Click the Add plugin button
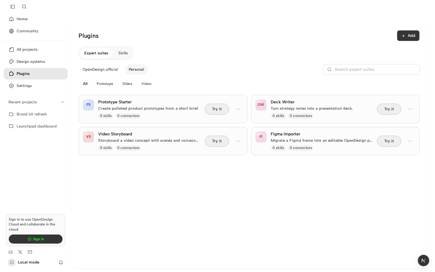Image resolution: width=435 pixels, height=272 pixels. coord(408,36)
